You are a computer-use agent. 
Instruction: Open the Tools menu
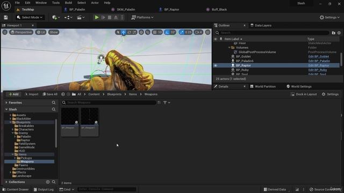click(56, 3)
